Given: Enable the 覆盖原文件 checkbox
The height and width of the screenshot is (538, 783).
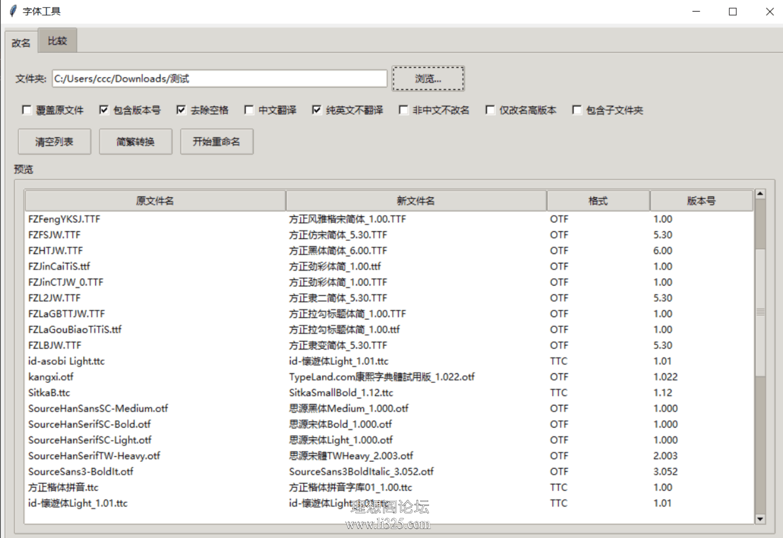Looking at the screenshot, I should click(x=27, y=110).
